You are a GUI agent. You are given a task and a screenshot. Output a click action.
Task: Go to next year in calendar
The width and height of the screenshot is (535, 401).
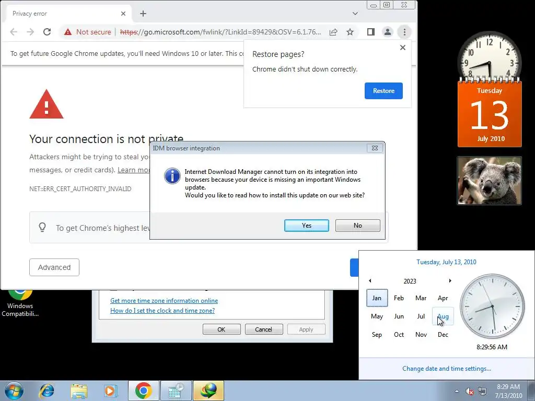[x=450, y=281]
